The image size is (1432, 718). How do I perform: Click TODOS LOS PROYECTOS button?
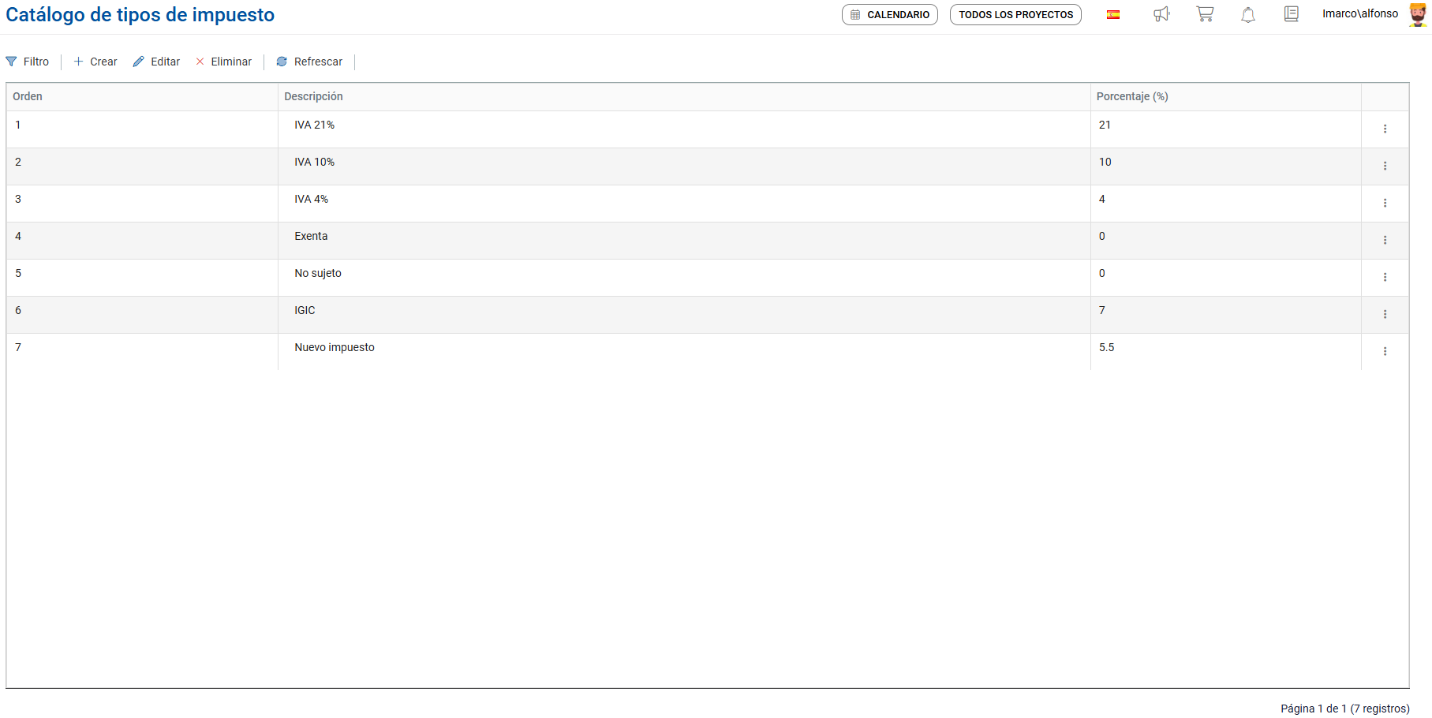(1015, 15)
